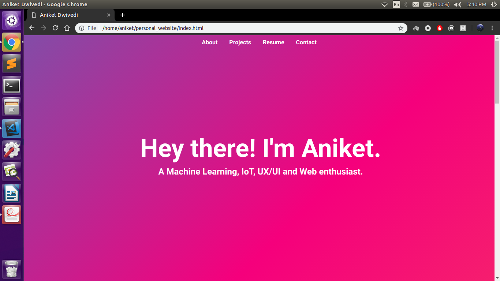Viewport: 500px width, 281px height.
Task: Open the Wi-Fi network menu
Action: pyautogui.click(x=384, y=4)
